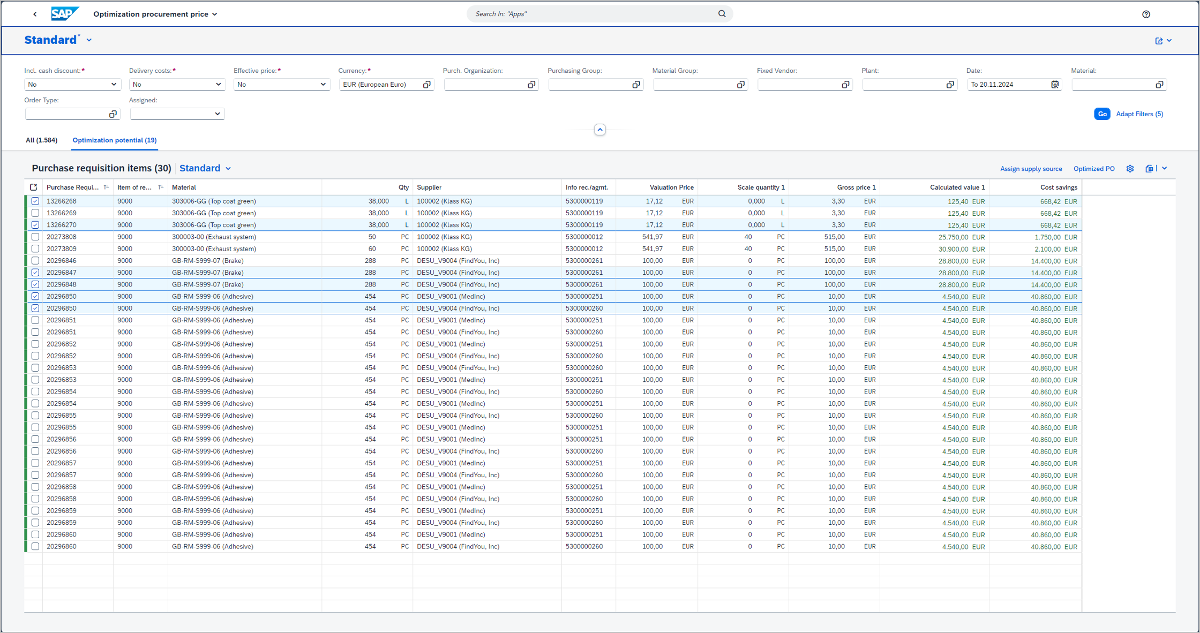Navigate back using the back arrow
The height and width of the screenshot is (633, 1200).
35,13
